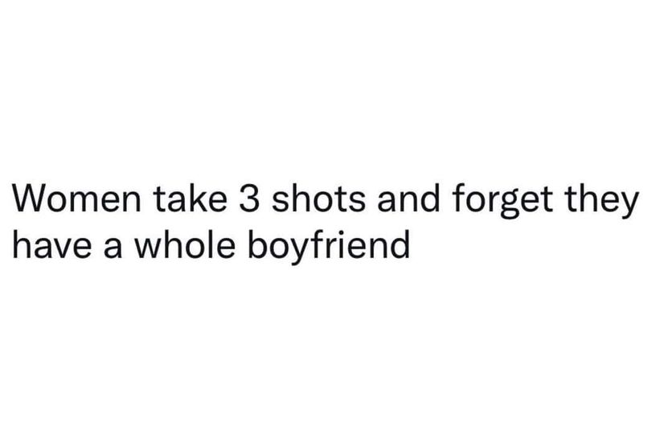Click the number "3" in the sentence

click(x=249, y=199)
